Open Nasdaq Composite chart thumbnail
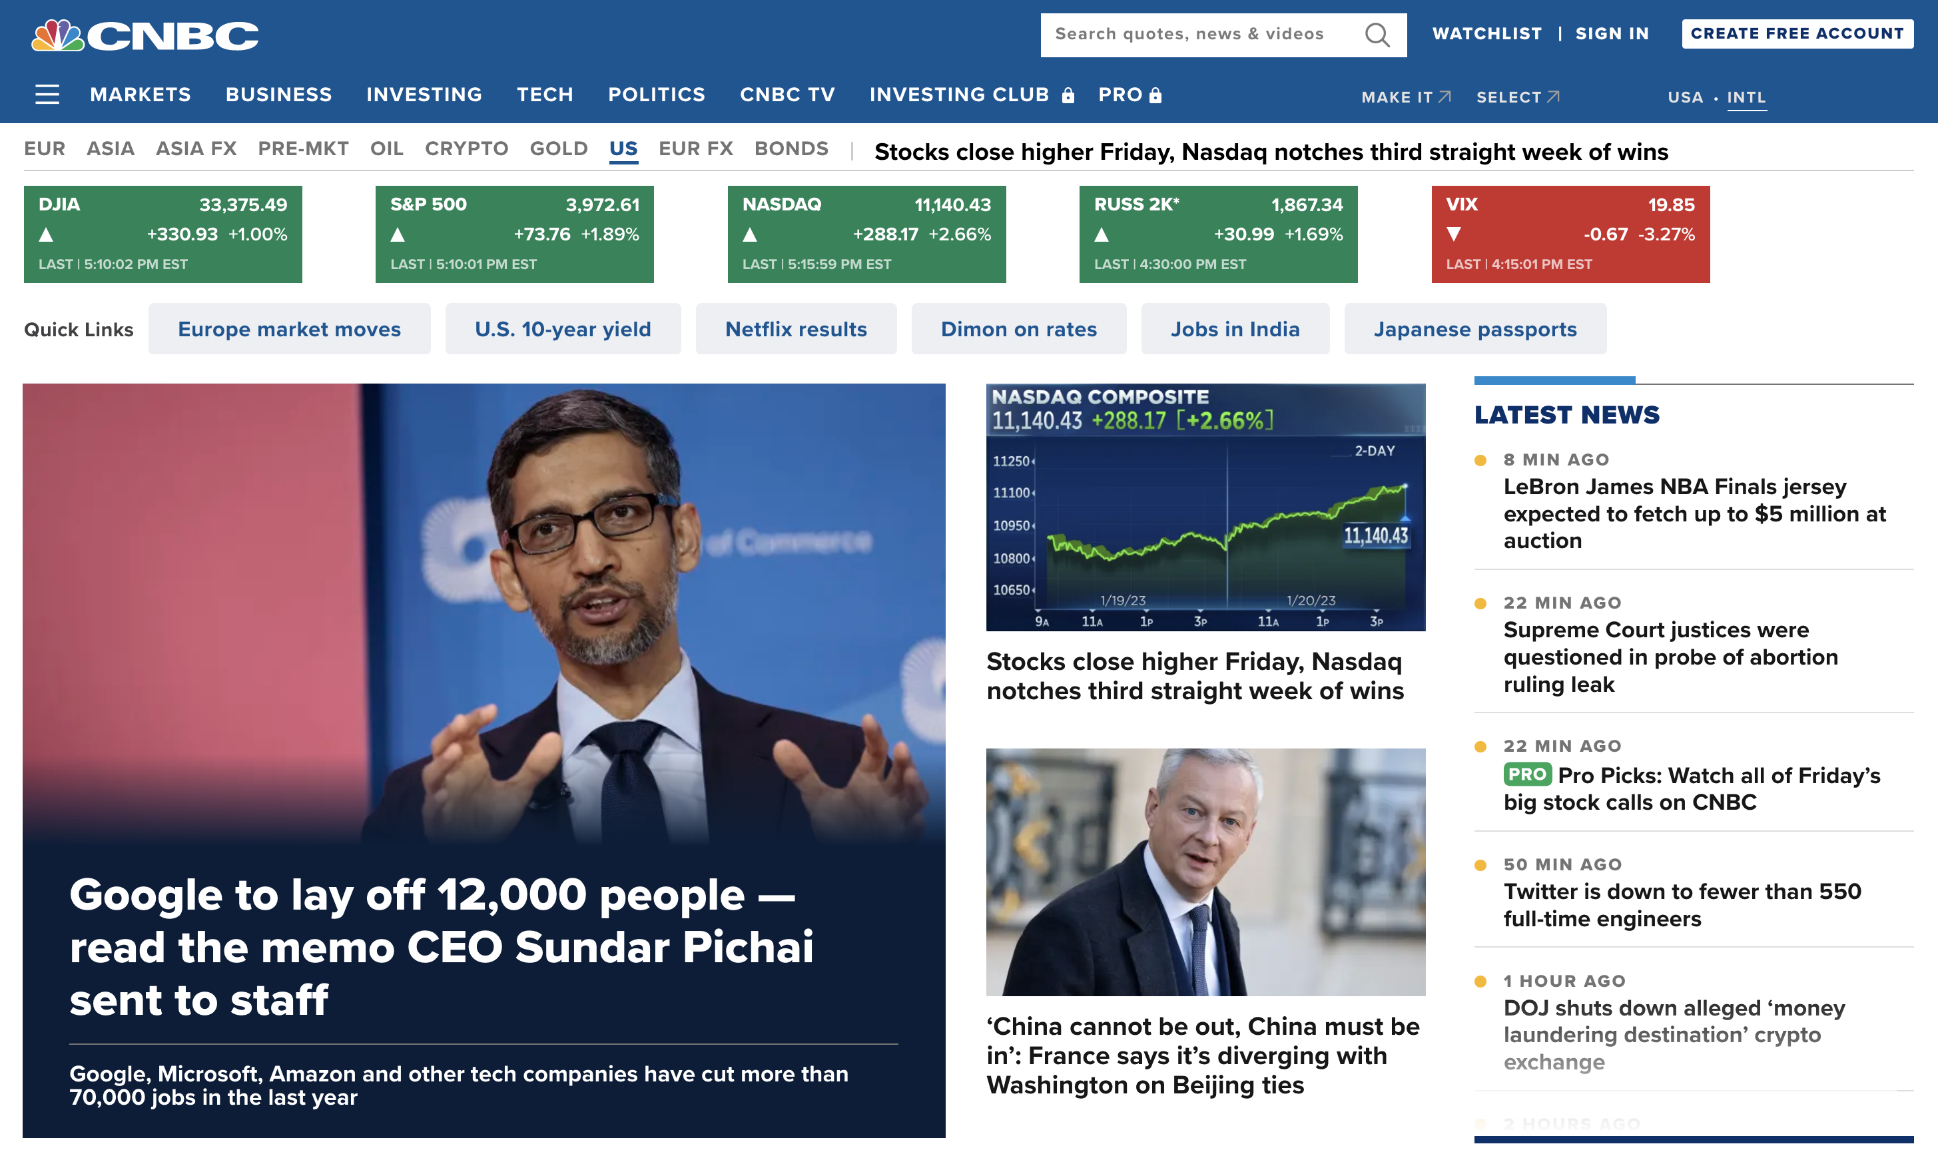 (x=1205, y=507)
